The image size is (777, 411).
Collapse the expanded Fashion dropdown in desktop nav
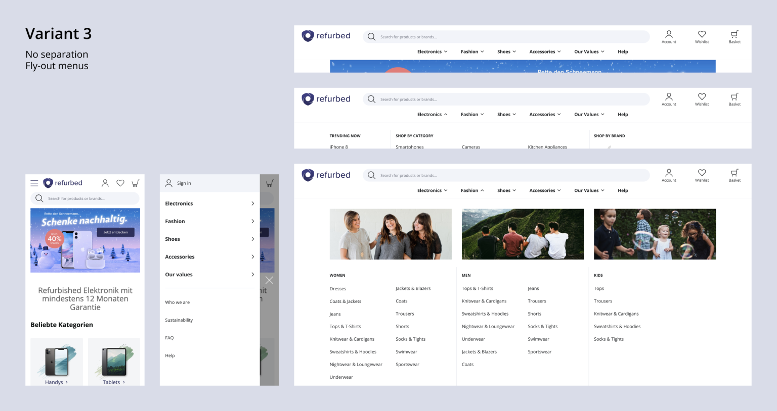(x=472, y=191)
